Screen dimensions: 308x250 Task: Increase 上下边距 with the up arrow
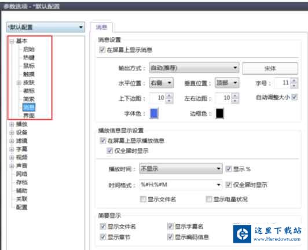click(169, 95)
